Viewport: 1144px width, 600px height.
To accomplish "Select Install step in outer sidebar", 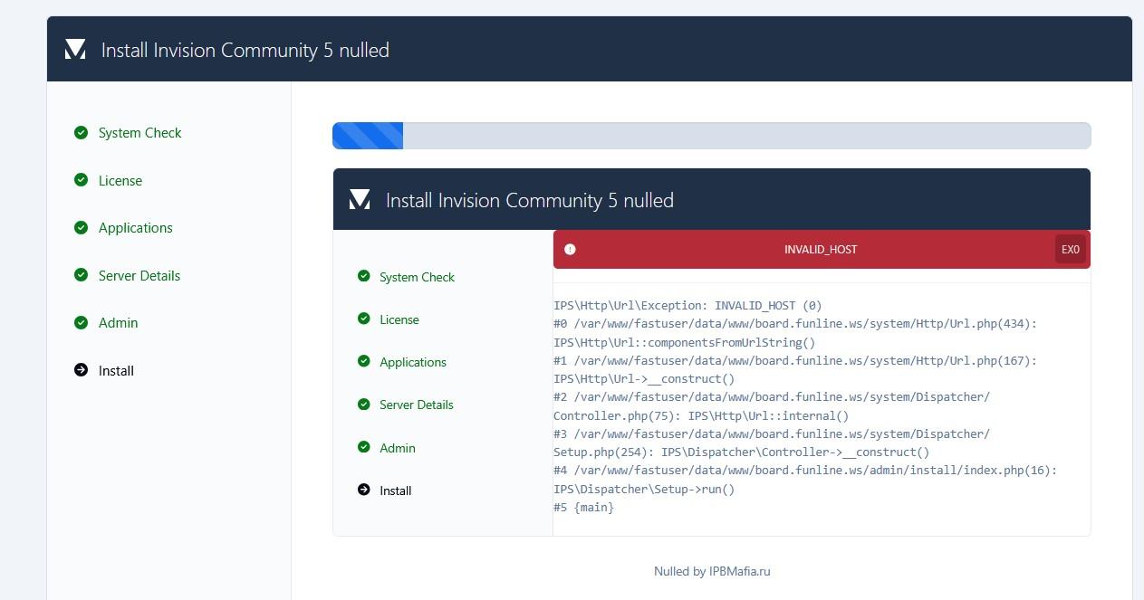I will [x=116, y=371].
